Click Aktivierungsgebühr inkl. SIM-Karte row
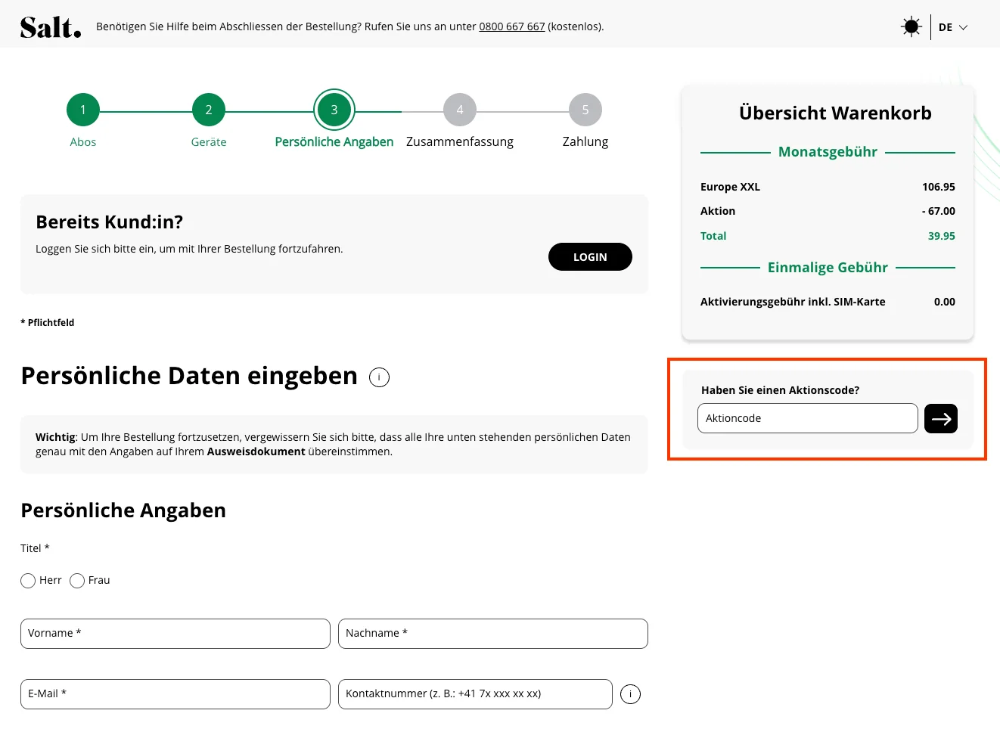 coord(828,302)
